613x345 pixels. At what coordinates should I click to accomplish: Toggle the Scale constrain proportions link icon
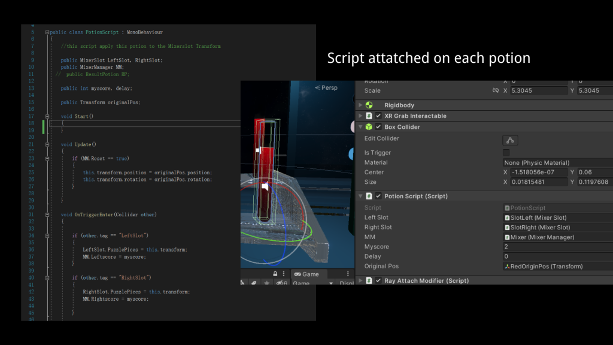pyautogui.click(x=495, y=90)
